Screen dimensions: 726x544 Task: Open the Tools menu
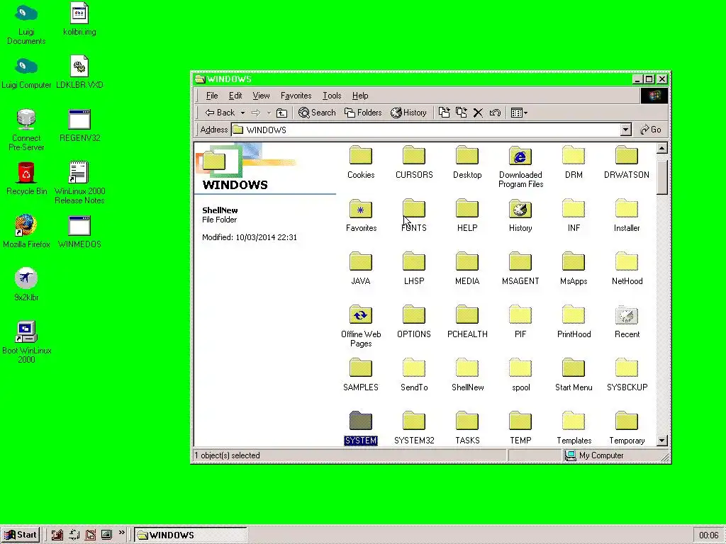point(332,96)
